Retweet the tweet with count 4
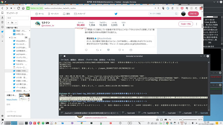The height and width of the screenshot is (125, 223). [x=99, y=50]
